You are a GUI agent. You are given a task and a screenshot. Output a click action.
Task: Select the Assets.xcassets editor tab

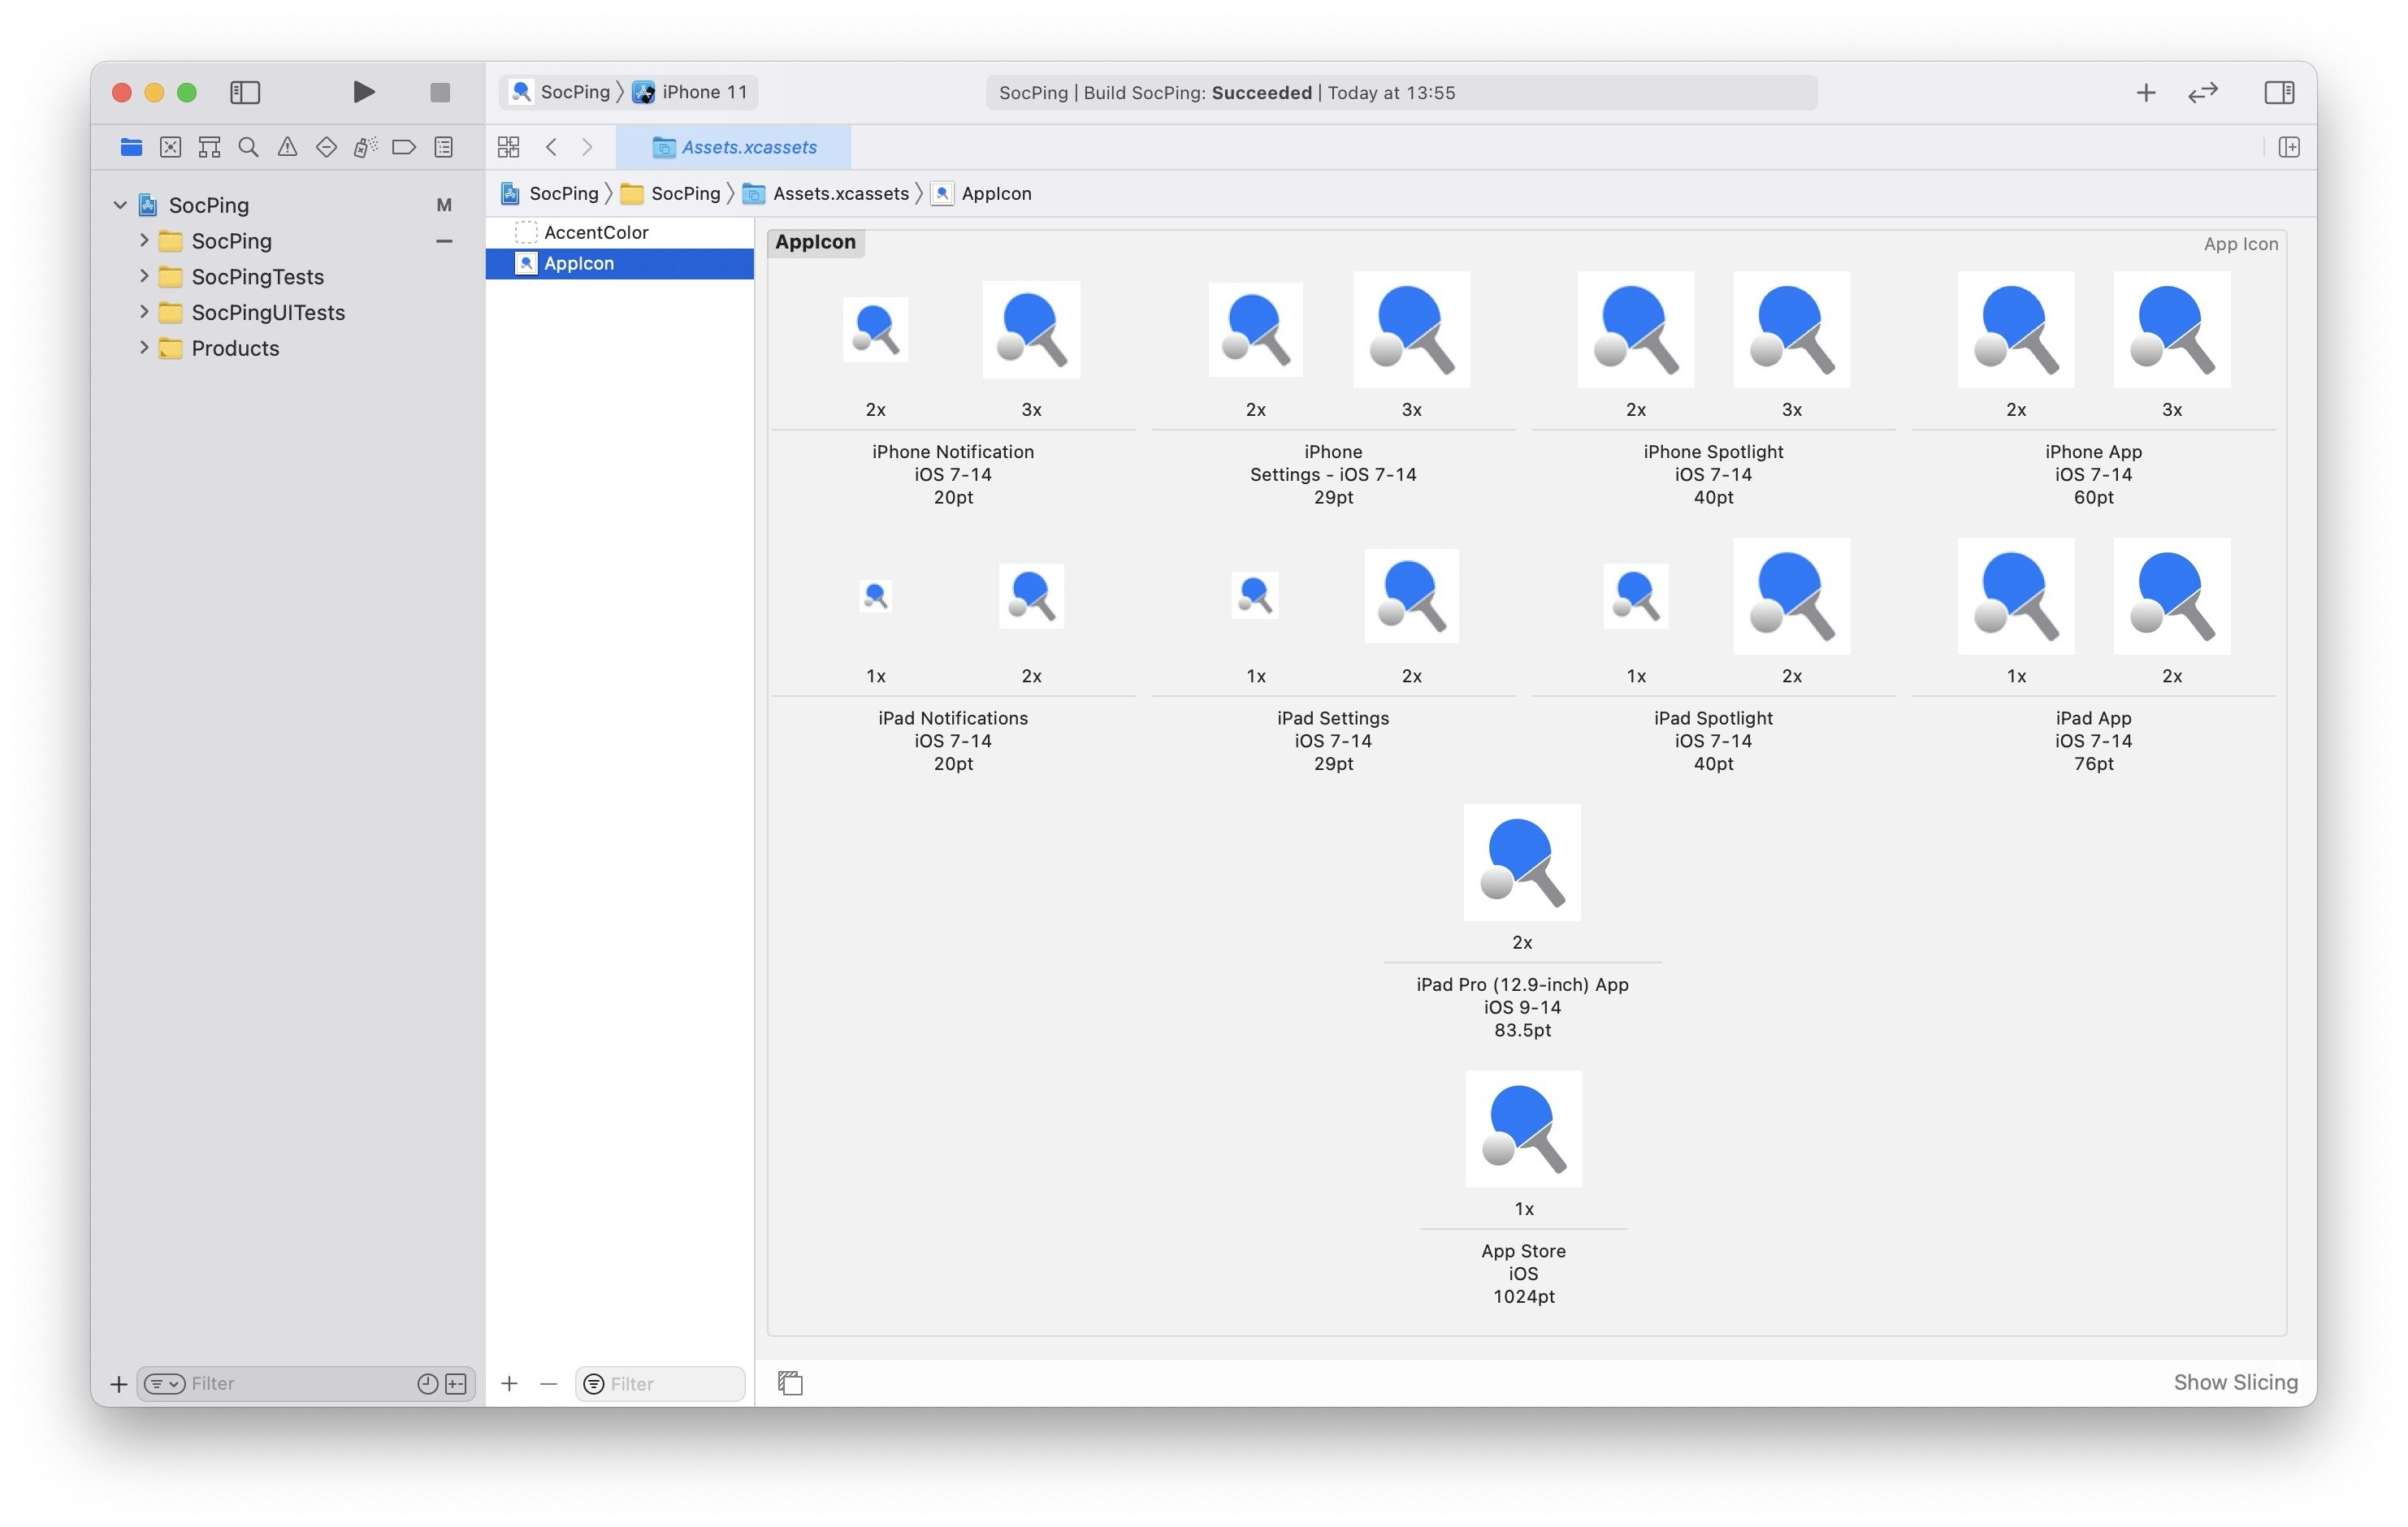734,148
